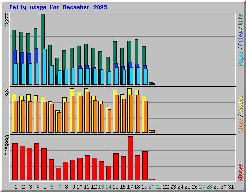The width and height of the screenshot is (246, 192).
Task: Click the 2659993 KBytes axis value
Action: (7, 145)
